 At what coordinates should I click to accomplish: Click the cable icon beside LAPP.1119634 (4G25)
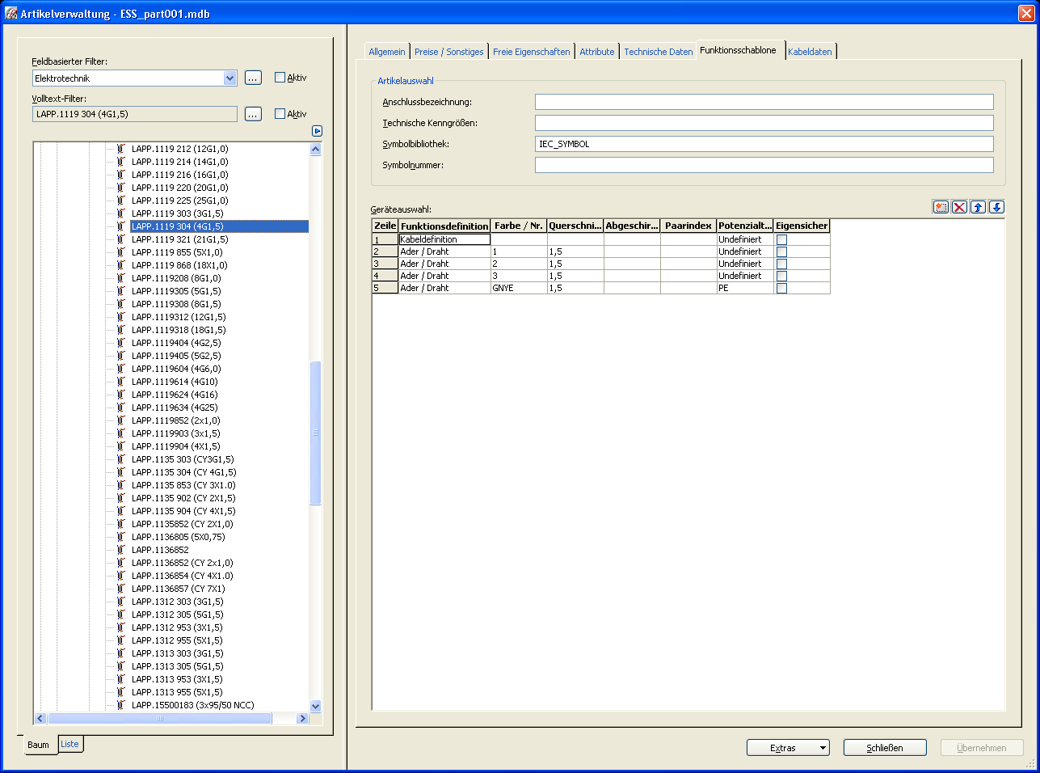click(x=121, y=408)
